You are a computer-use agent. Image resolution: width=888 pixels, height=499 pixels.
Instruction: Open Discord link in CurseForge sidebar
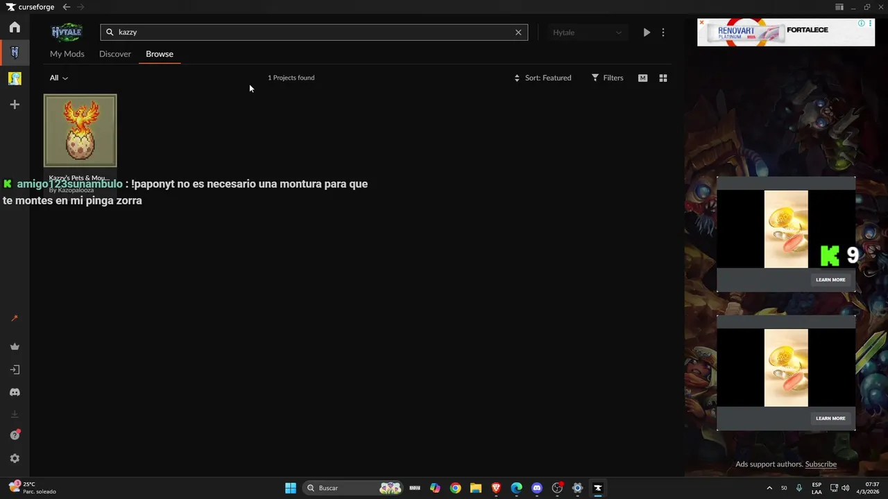pyautogui.click(x=15, y=392)
